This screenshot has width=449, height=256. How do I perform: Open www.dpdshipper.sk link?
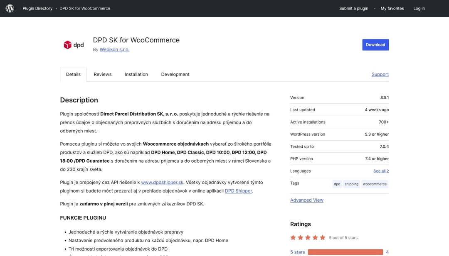pyautogui.click(x=162, y=182)
